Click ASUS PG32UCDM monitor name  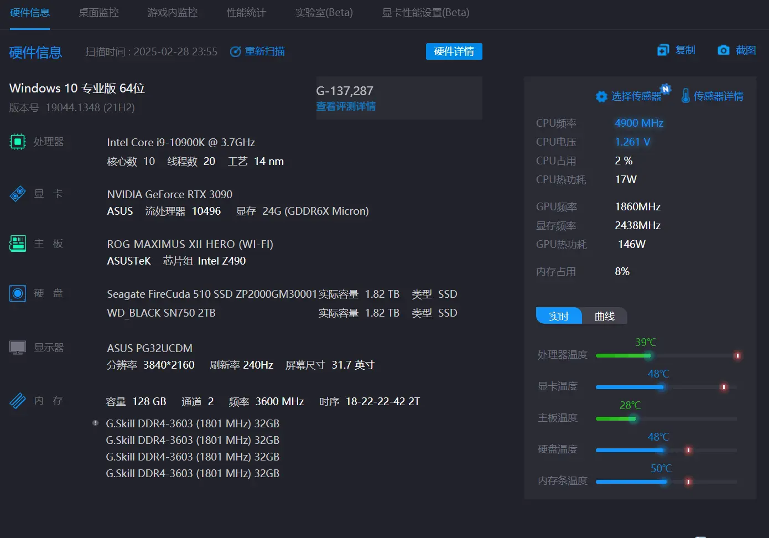click(x=150, y=348)
